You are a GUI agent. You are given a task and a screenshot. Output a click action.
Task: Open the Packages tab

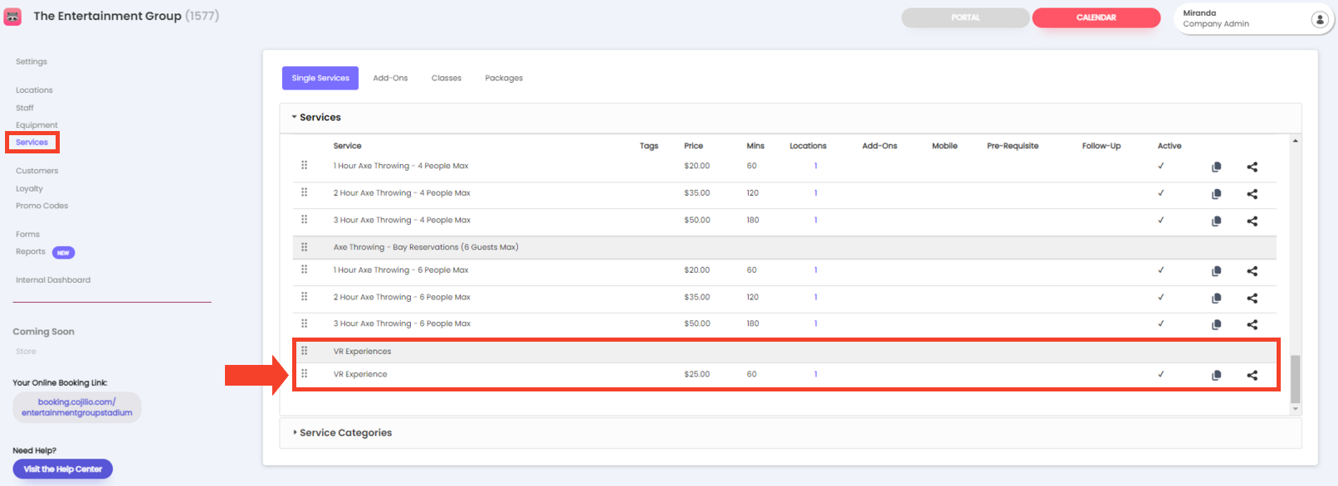point(504,78)
